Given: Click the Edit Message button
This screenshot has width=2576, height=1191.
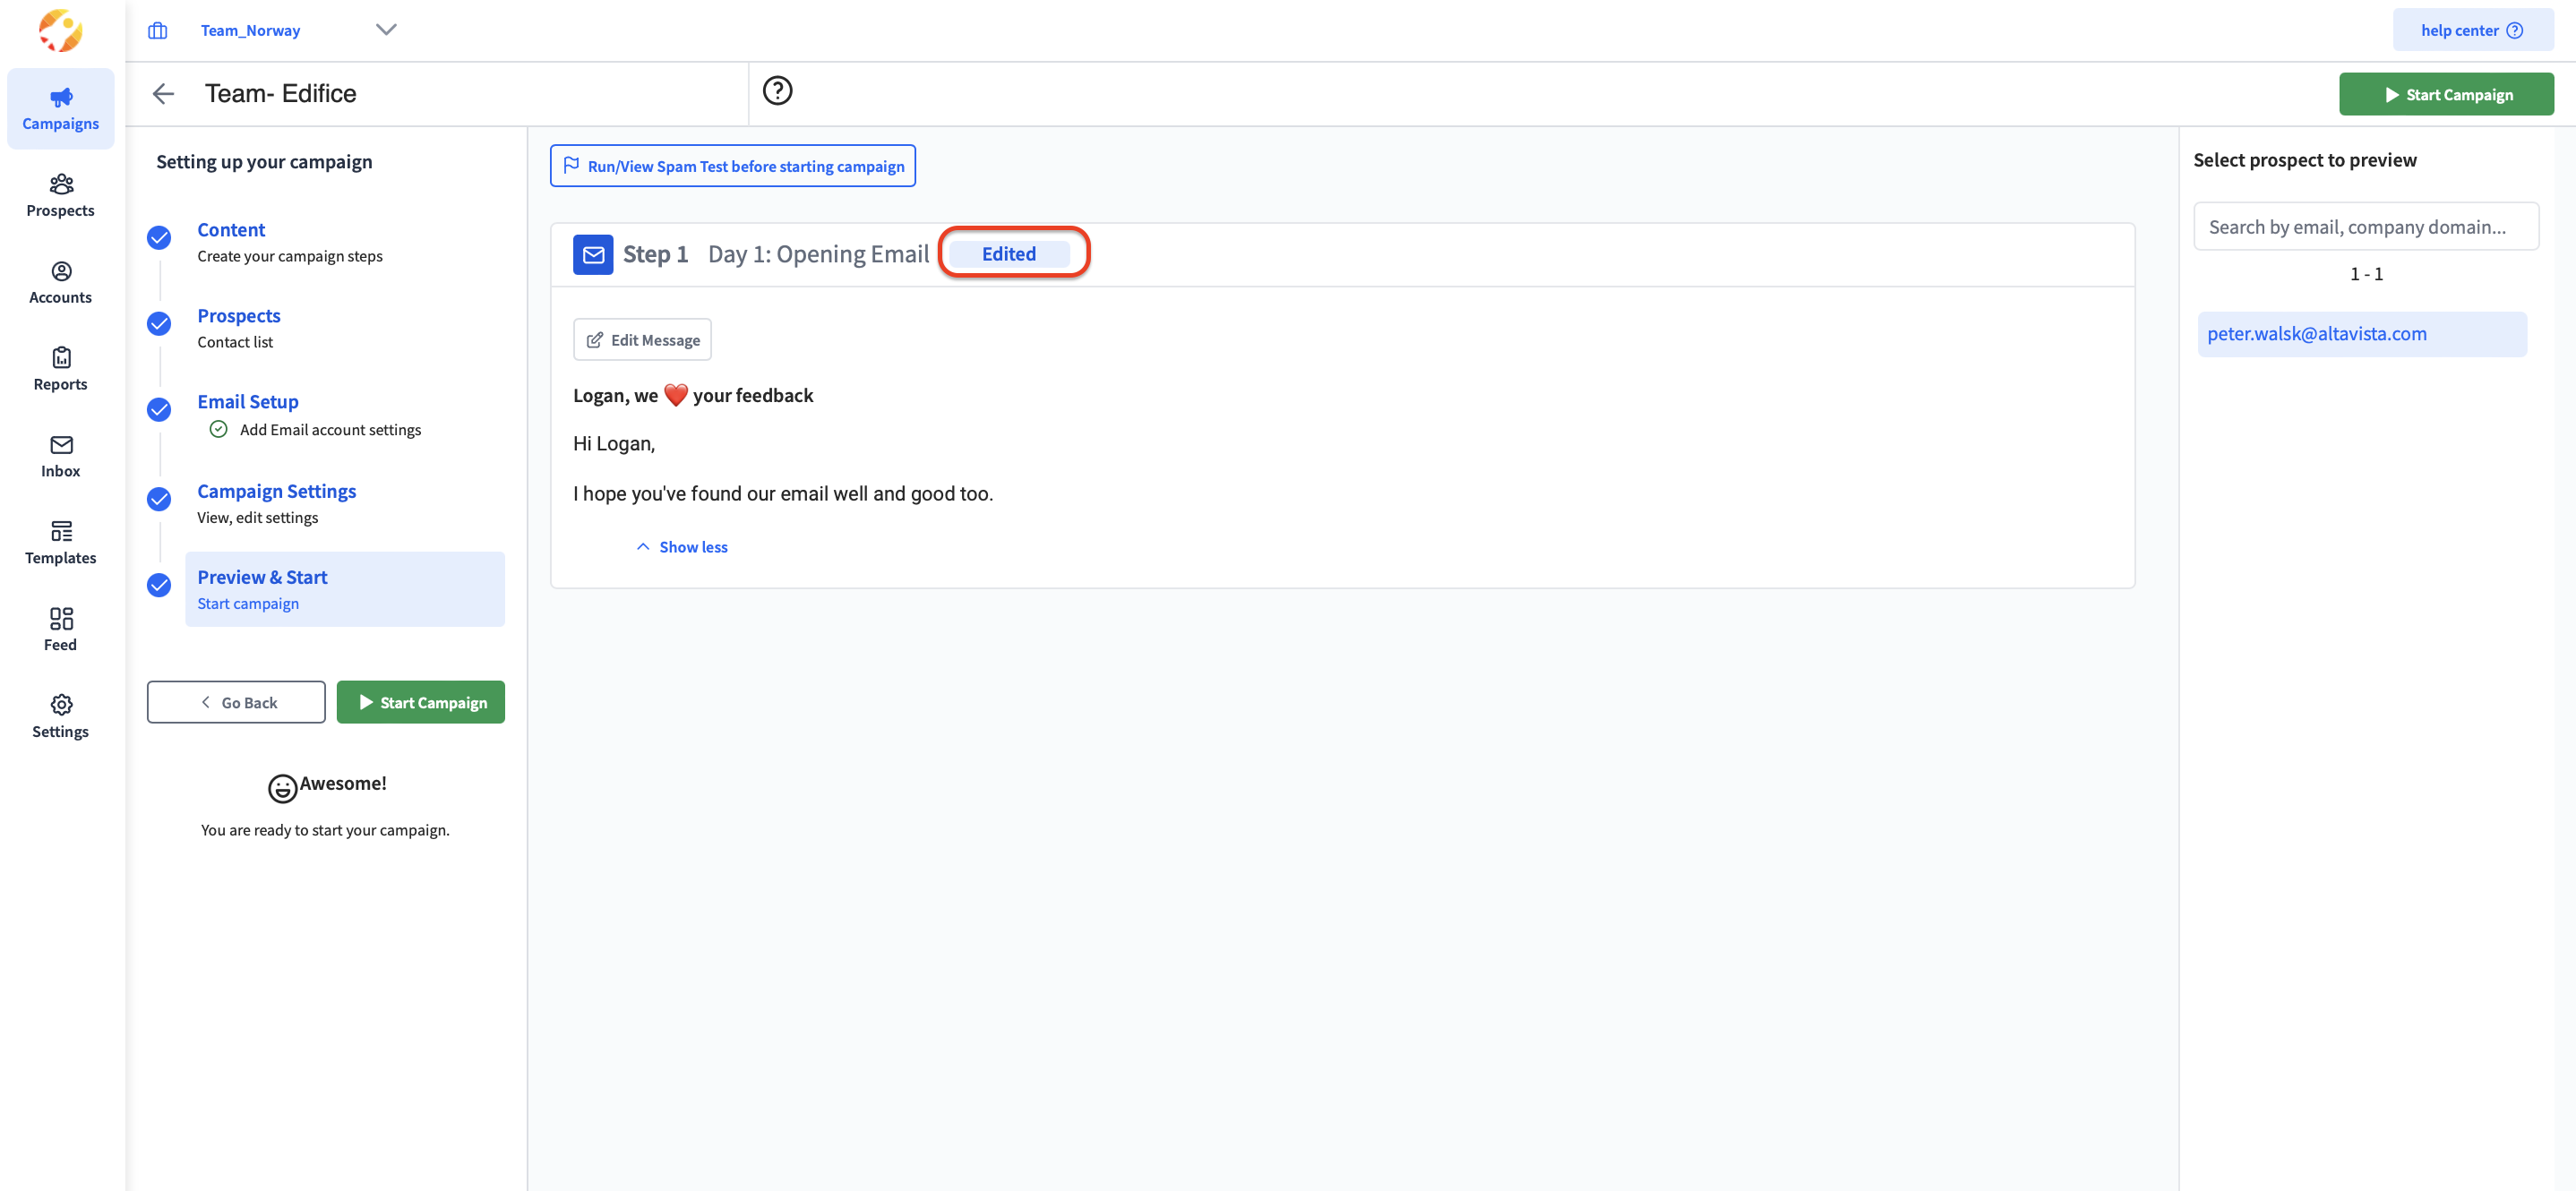Looking at the screenshot, I should click(642, 340).
